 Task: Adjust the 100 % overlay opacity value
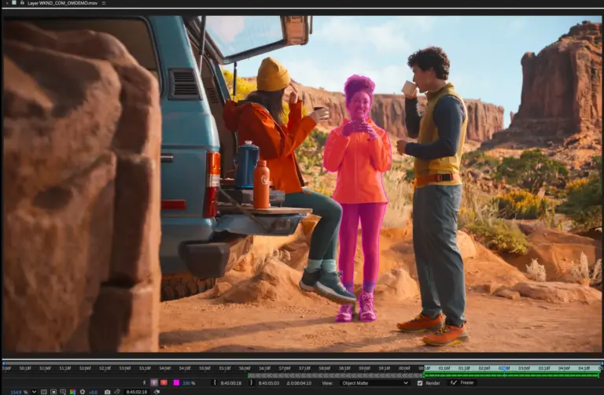[189, 383]
